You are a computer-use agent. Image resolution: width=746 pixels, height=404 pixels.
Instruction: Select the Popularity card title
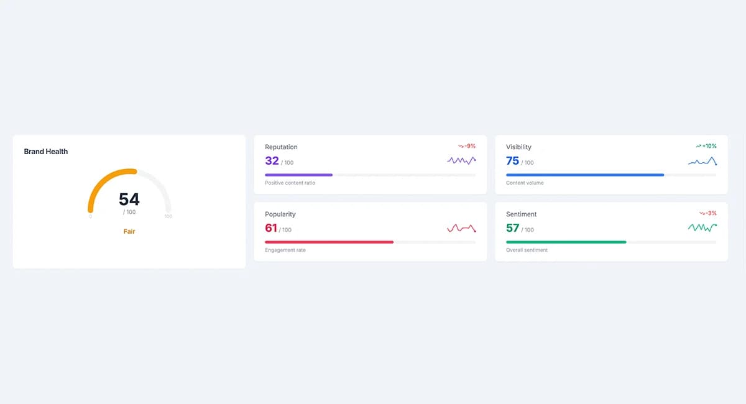click(x=280, y=214)
